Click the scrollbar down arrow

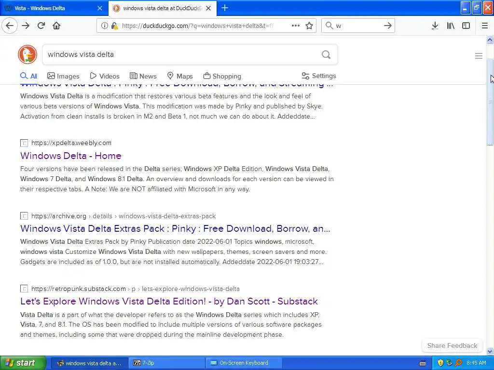[x=490, y=351]
